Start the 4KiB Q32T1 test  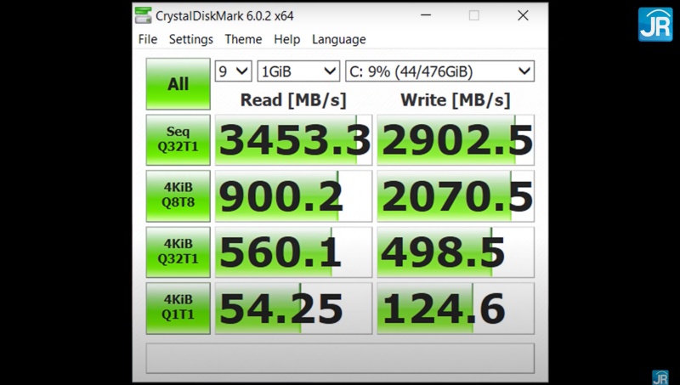point(178,252)
